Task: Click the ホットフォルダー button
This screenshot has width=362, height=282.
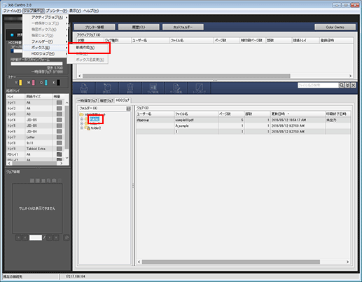Action: pos(183,27)
